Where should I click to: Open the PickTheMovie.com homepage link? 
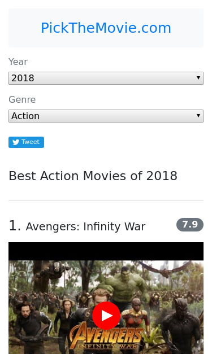tap(106, 28)
